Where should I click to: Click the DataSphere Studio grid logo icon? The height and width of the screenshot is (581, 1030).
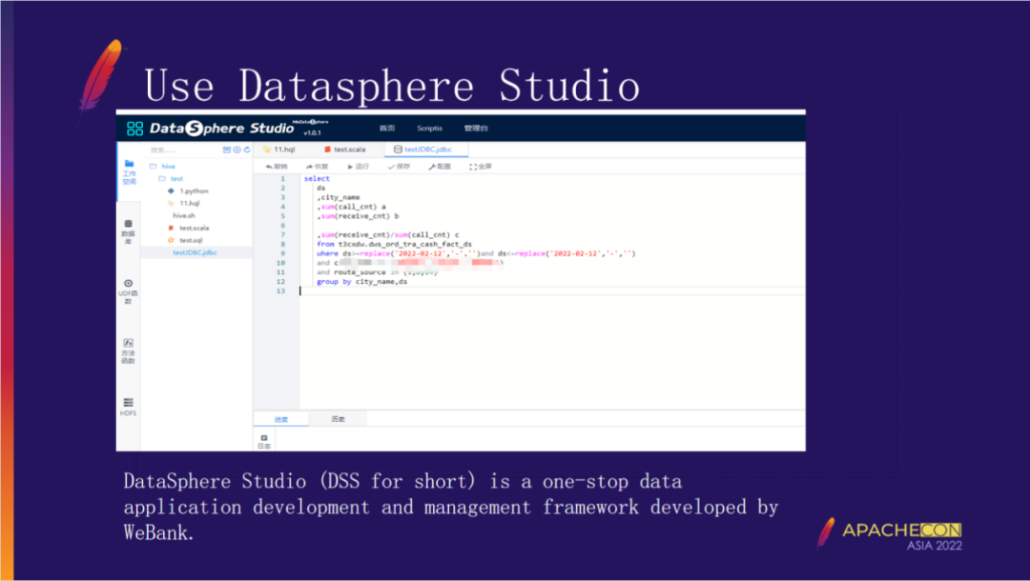tap(134, 128)
